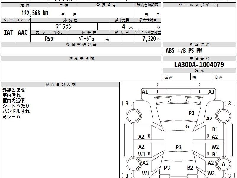The width and height of the screenshot is (237, 178).
Task: Click the P3 mark beside B2
Action: (167, 168)
